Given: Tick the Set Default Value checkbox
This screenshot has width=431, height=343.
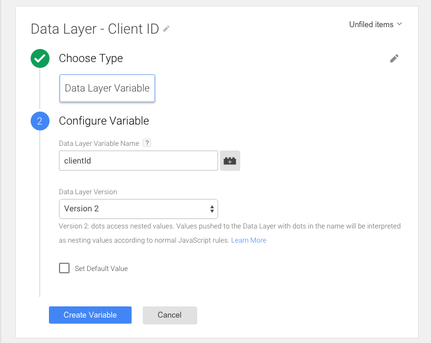Looking at the screenshot, I should click(64, 268).
